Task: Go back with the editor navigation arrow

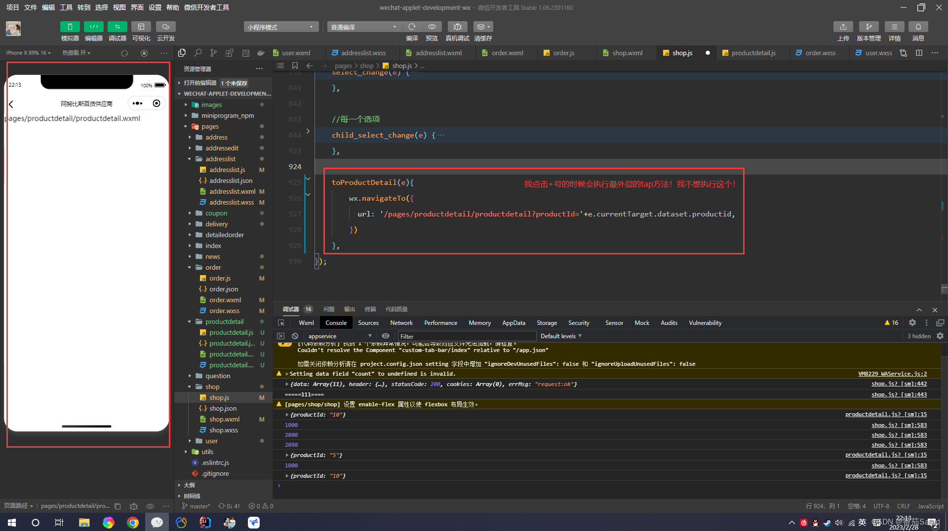Action: pos(310,66)
